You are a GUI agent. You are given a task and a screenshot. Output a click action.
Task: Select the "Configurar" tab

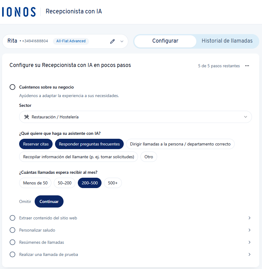click(x=165, y=41)
